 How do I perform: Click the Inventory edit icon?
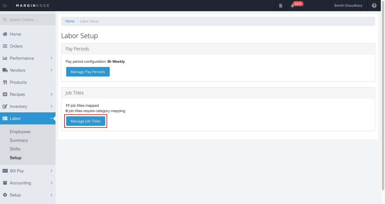[x=5, y=106]
